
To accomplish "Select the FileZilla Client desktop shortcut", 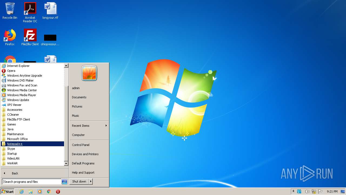I will tap(30, 37).
